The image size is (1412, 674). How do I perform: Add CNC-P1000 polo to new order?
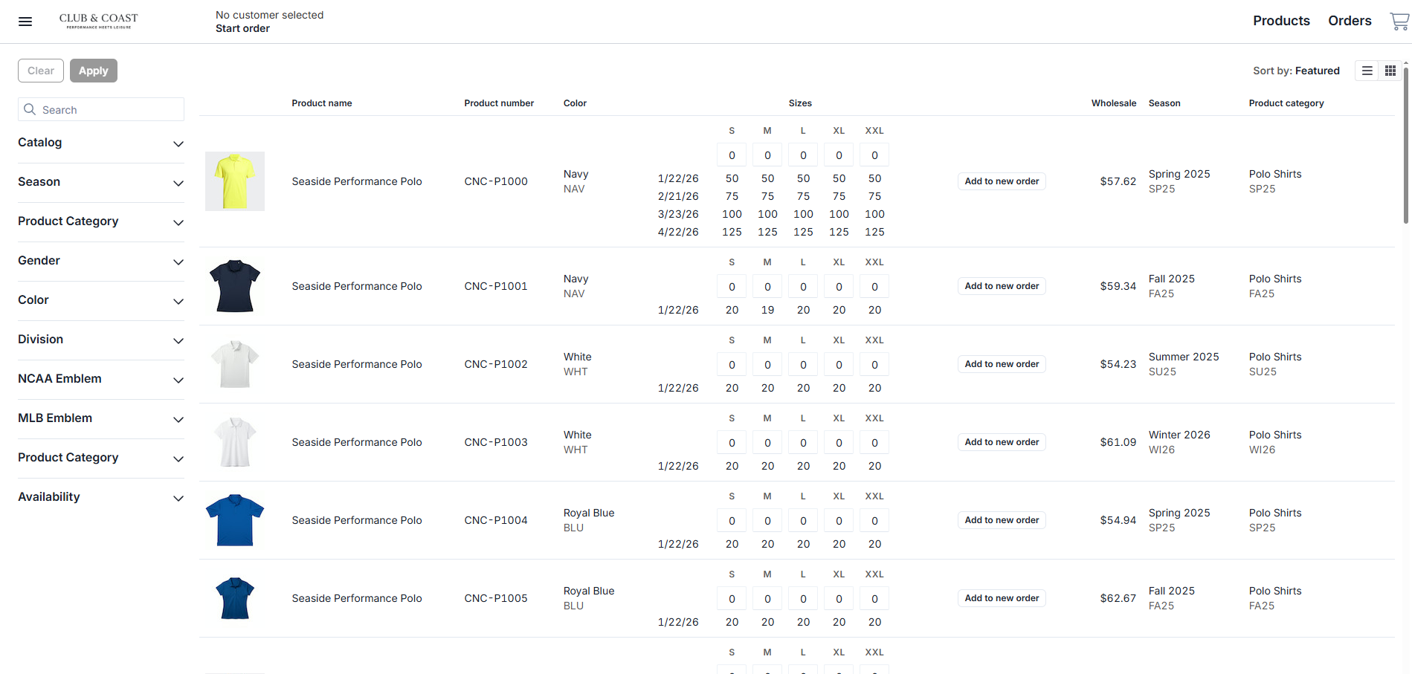pyautogui.click(x=1001, y=181)
